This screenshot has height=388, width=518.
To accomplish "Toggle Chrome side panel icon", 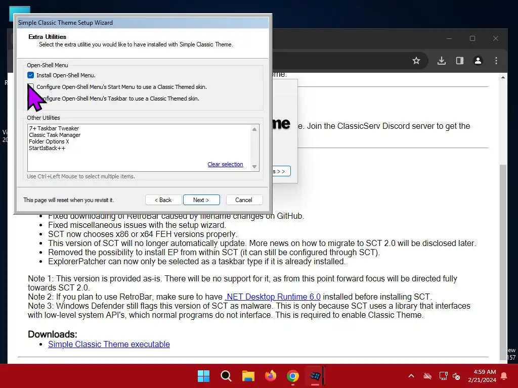I will coord(459,61).
